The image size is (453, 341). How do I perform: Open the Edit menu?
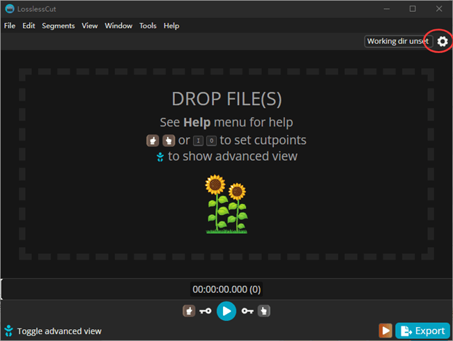pos(29,26)
